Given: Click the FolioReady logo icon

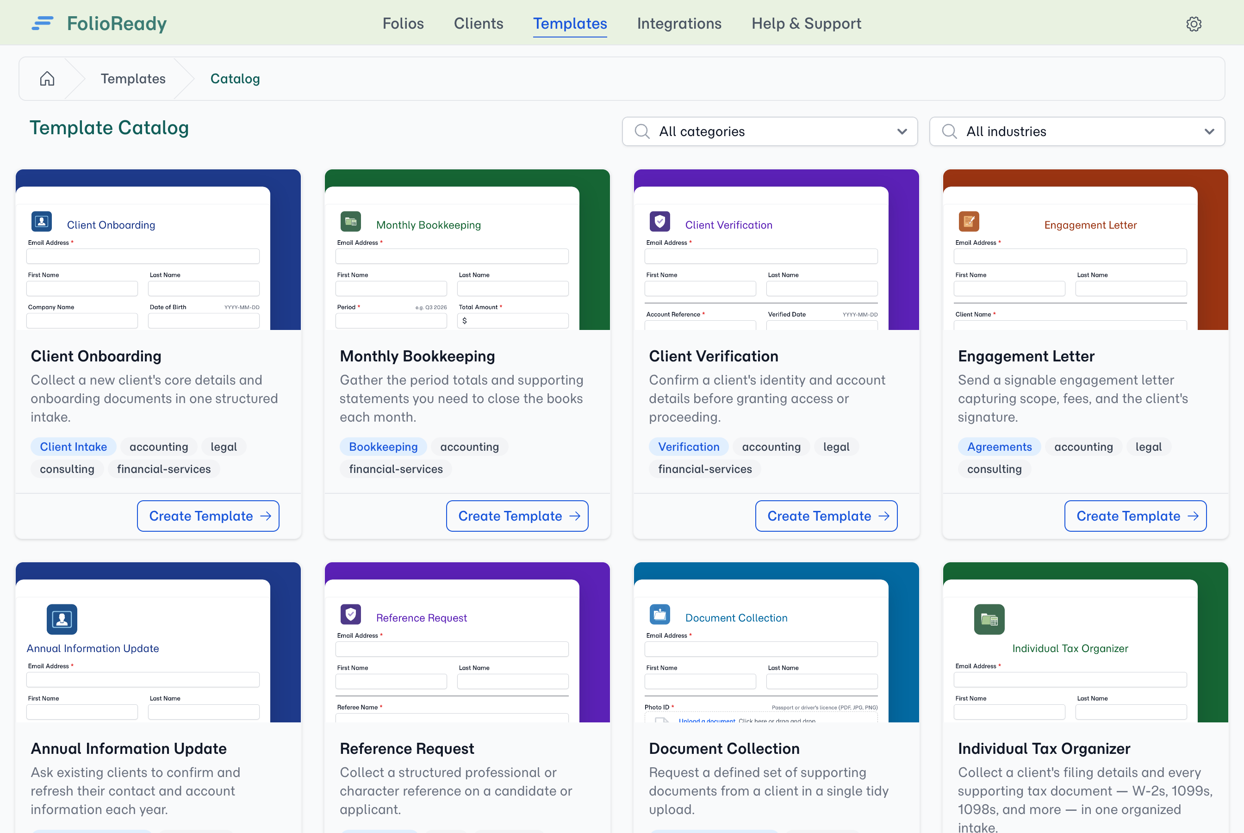Looking at the screenshot, I should (43, 24).
